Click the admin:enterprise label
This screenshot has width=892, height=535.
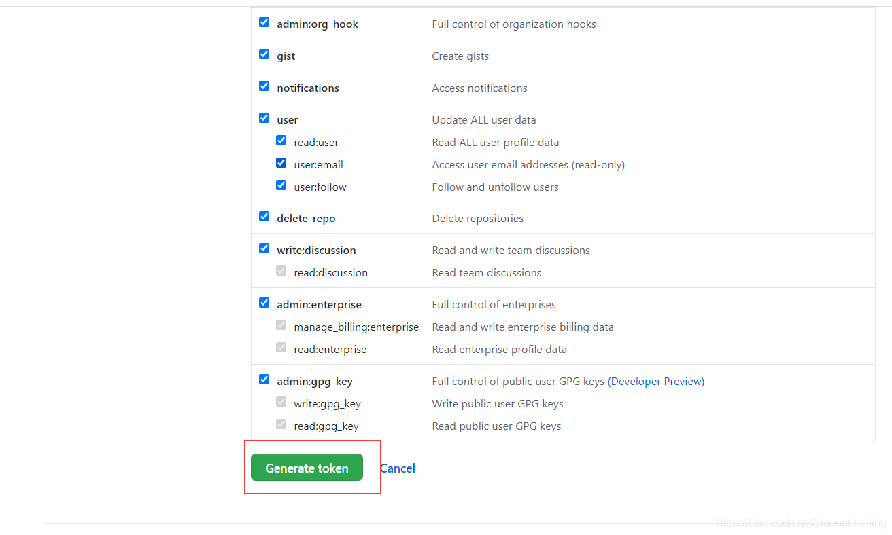(319, 305)
